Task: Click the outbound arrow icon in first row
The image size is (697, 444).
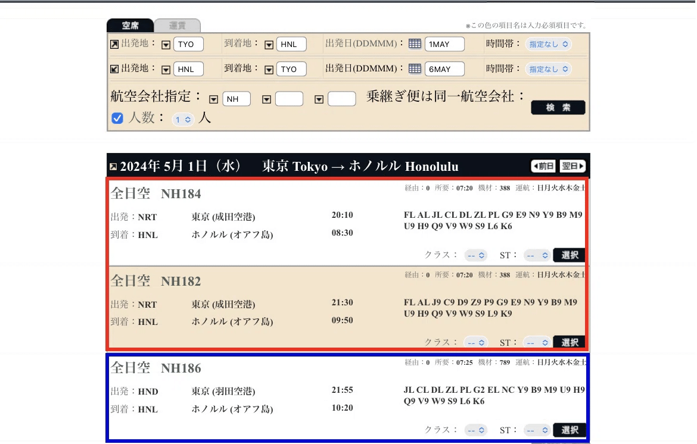Action: tap(114, 44)
